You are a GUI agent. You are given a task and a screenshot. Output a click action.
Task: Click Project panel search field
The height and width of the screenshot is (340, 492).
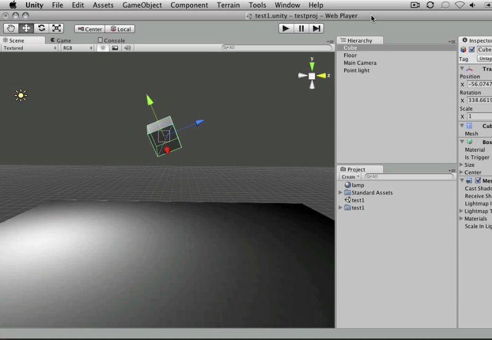click(x=409, y=177)
